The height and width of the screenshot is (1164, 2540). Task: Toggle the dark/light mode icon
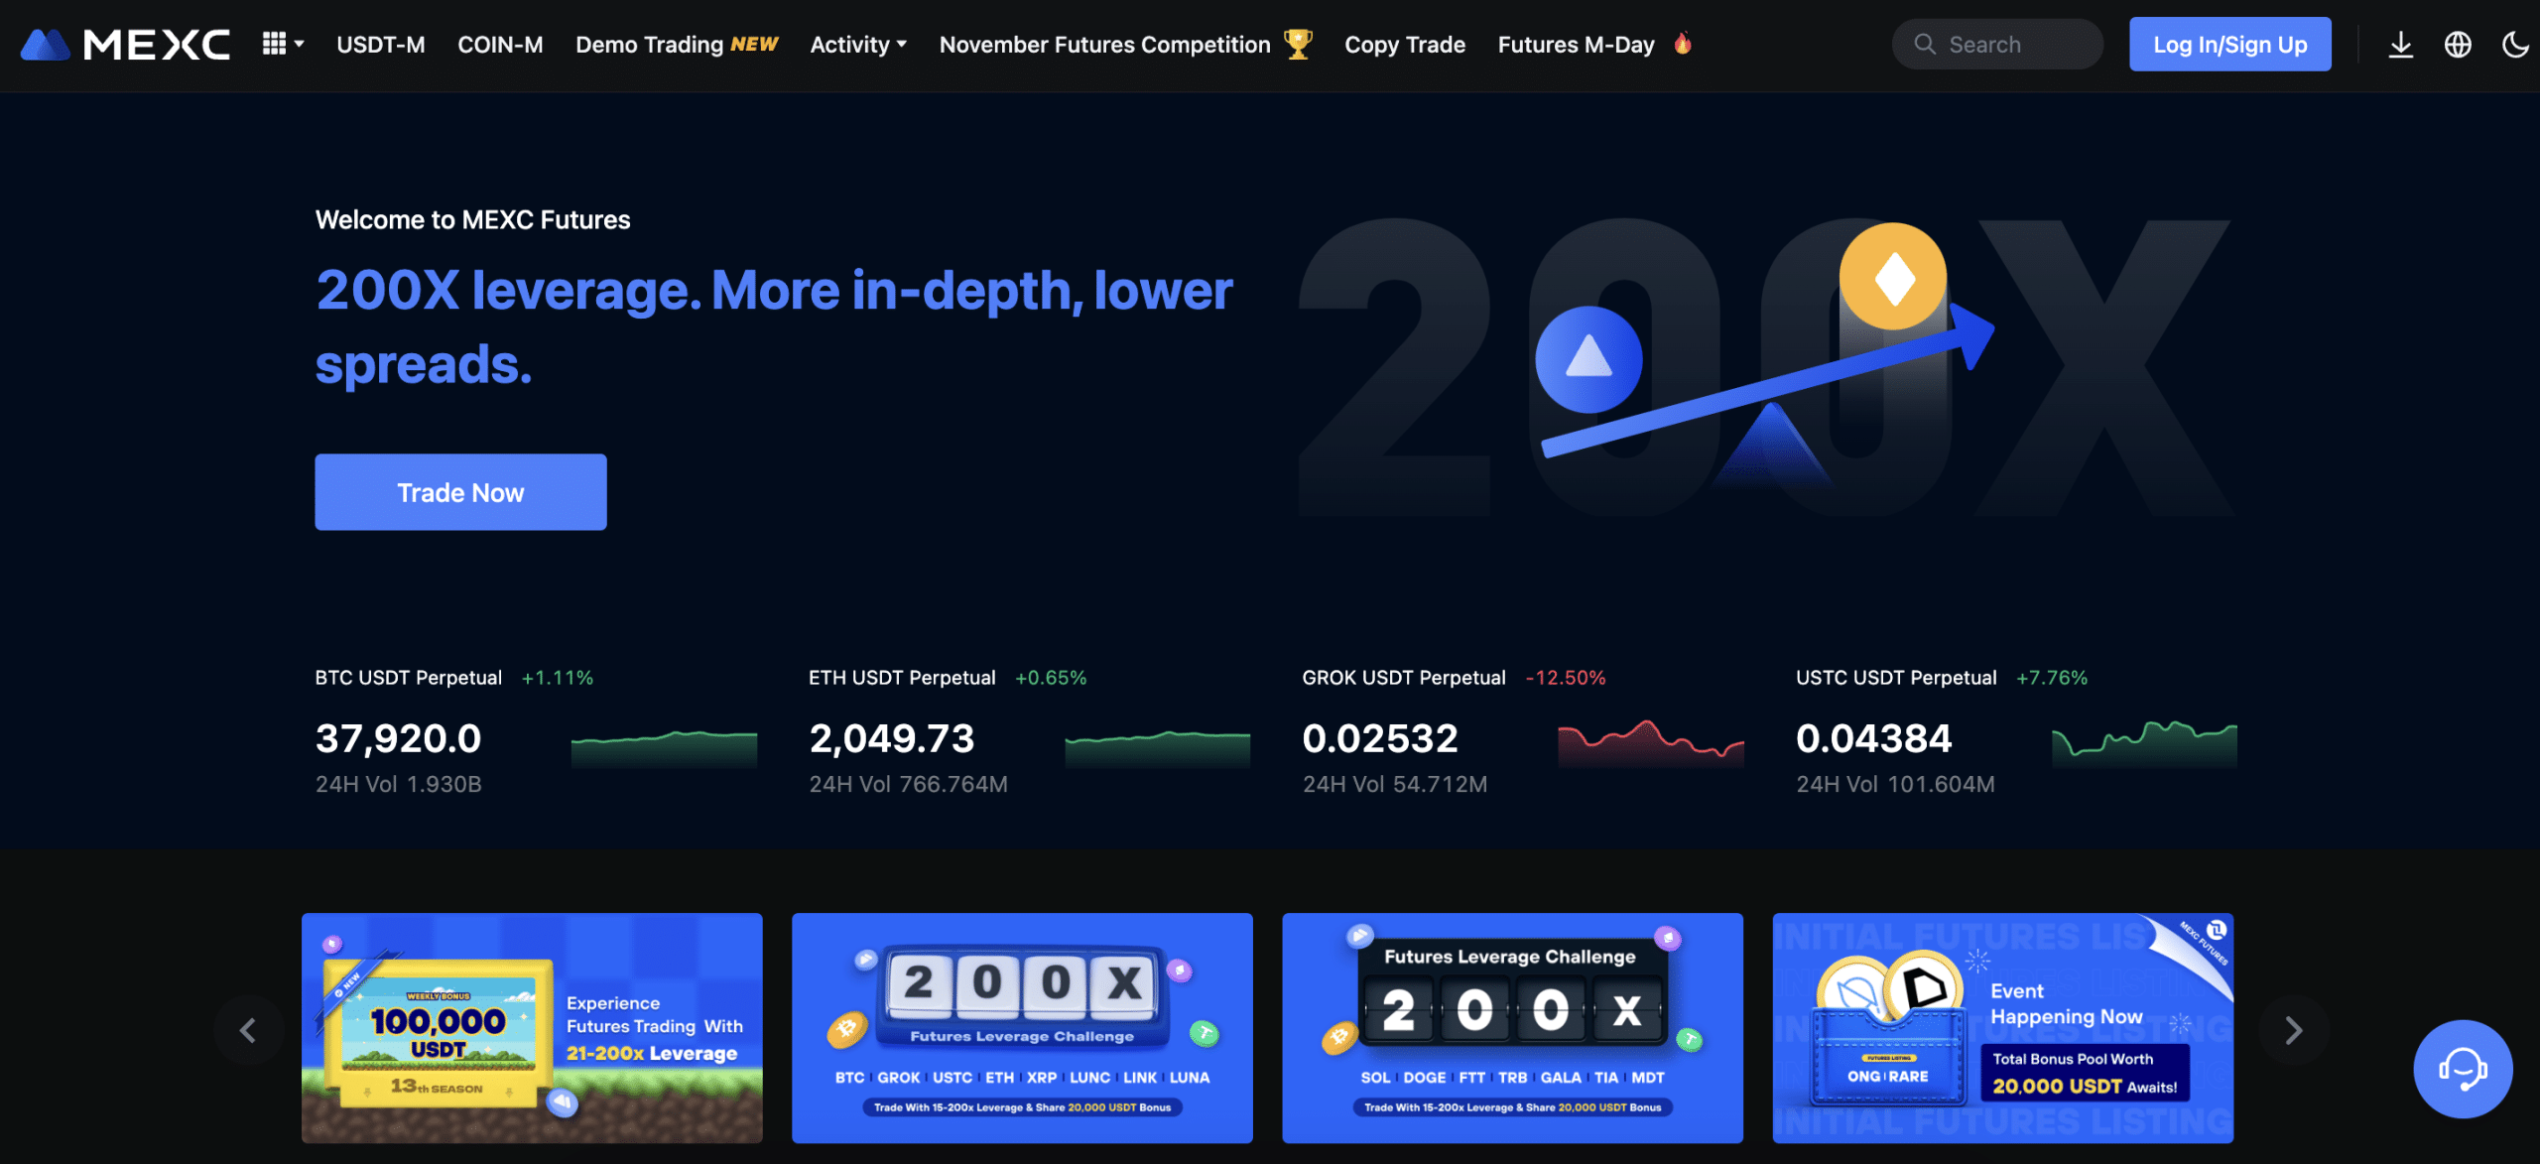(x=2514, y=42)
